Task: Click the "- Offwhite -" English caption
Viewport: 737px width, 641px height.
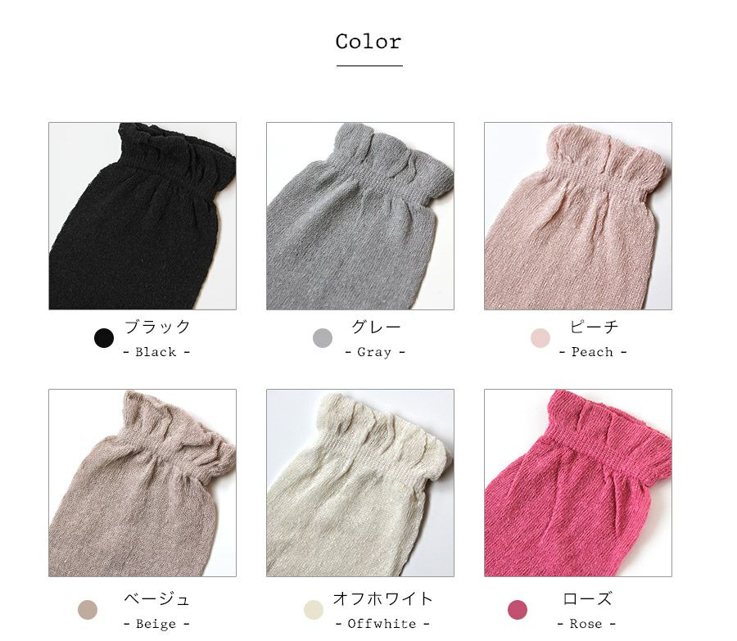Action: pos(382,624)
